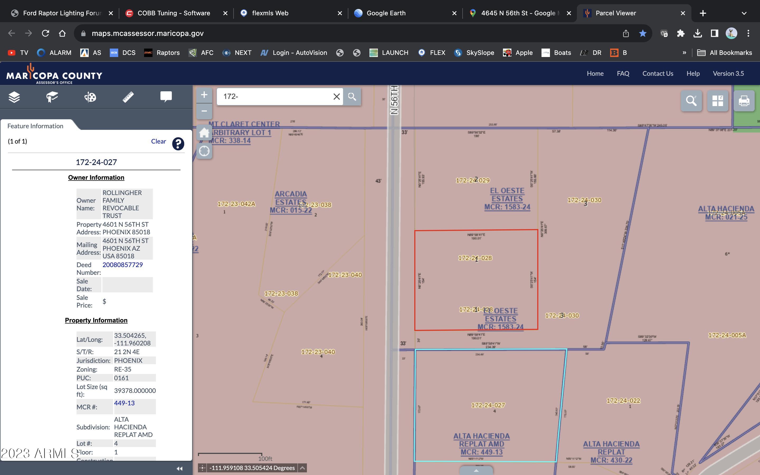Click ALTA HACIENDA REPLAT MCR: 430-22 label

pos(611,452)
